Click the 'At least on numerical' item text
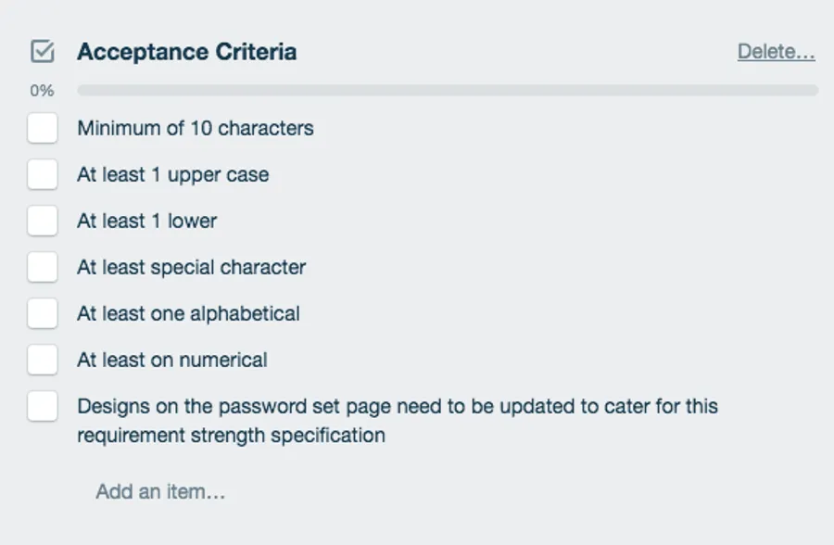Viewport: 834px width, 545px height. pos(172,361)
